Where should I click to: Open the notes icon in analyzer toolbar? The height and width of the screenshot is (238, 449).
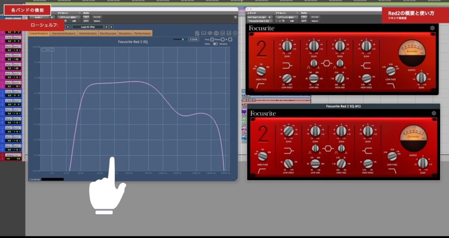pos(197,33)
